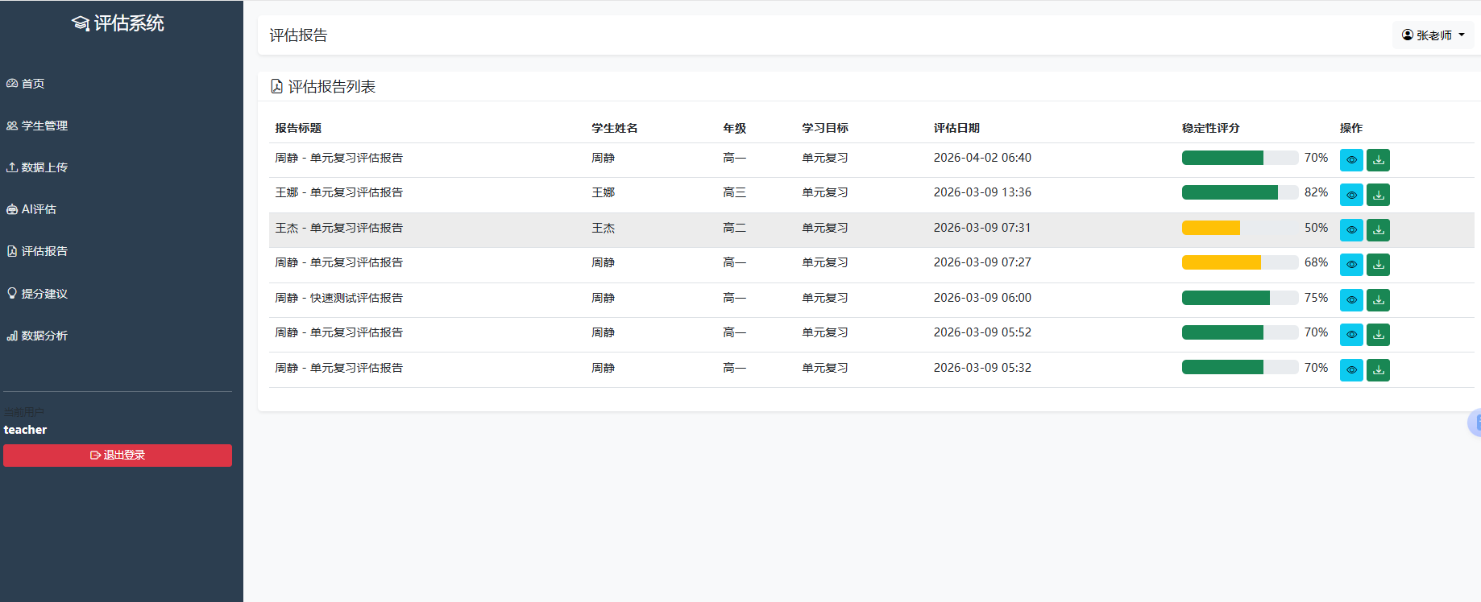
Task: View 王杰's report with eye icon
Action: [1351, 230]
